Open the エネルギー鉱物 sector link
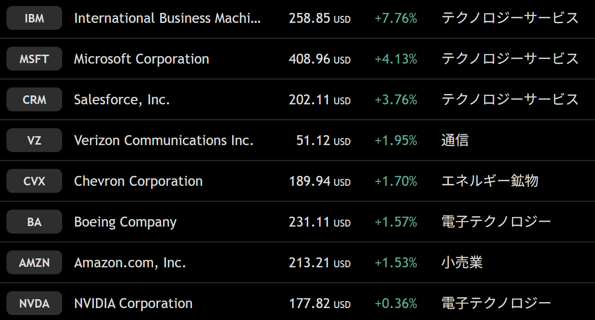The width and height of the screenshot is (595, 320). point(490,181)
